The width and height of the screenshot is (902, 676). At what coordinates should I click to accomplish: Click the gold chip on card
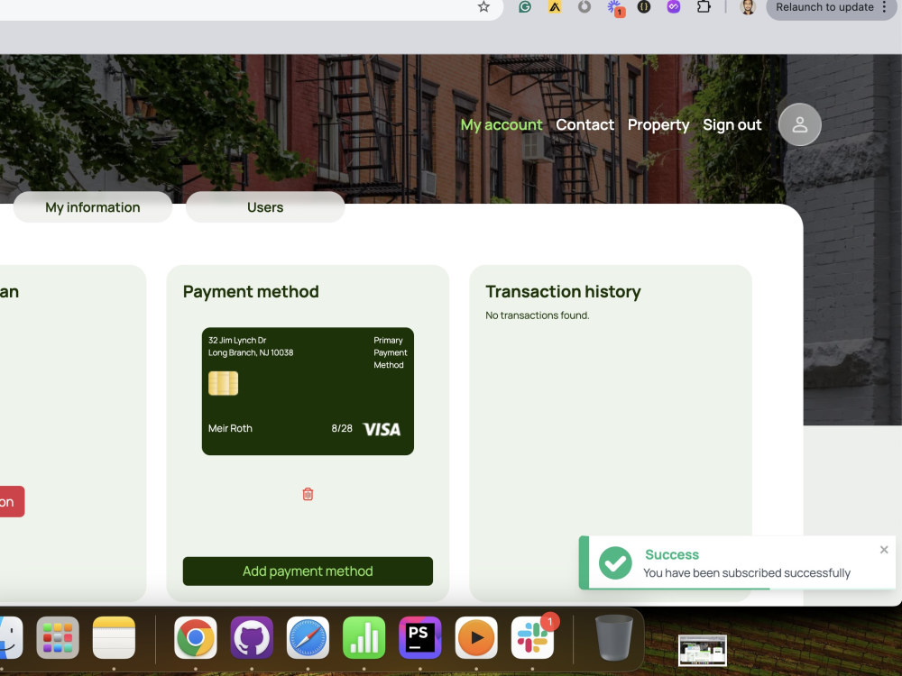click(x=223, y=383)
